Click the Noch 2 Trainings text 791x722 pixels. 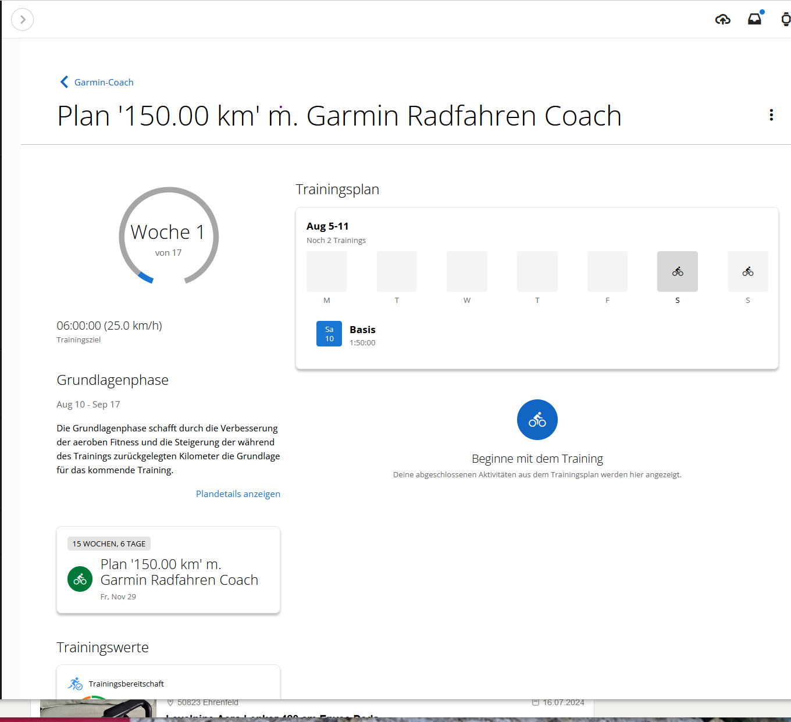pos(336,240)
